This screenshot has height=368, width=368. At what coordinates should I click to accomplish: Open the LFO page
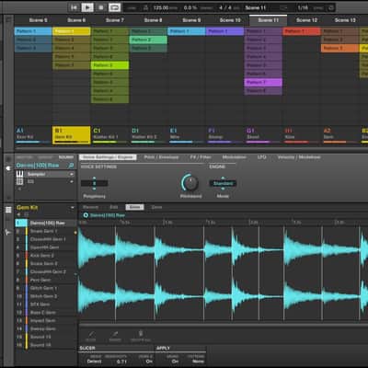pos(261,157)
